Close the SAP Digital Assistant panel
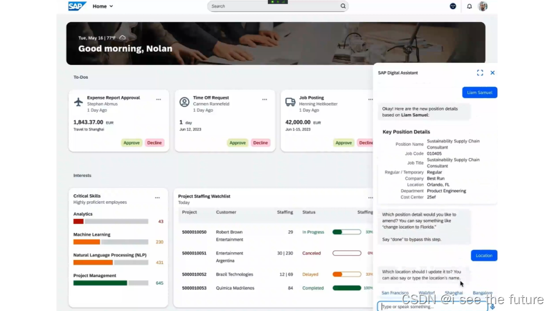Viewport: 554px width, 311px height. 492,73
